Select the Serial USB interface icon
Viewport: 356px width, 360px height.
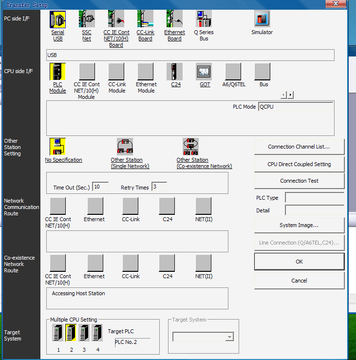point(58,19)
